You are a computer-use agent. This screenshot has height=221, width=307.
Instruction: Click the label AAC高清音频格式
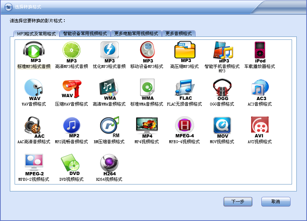[x=34, y=142]
